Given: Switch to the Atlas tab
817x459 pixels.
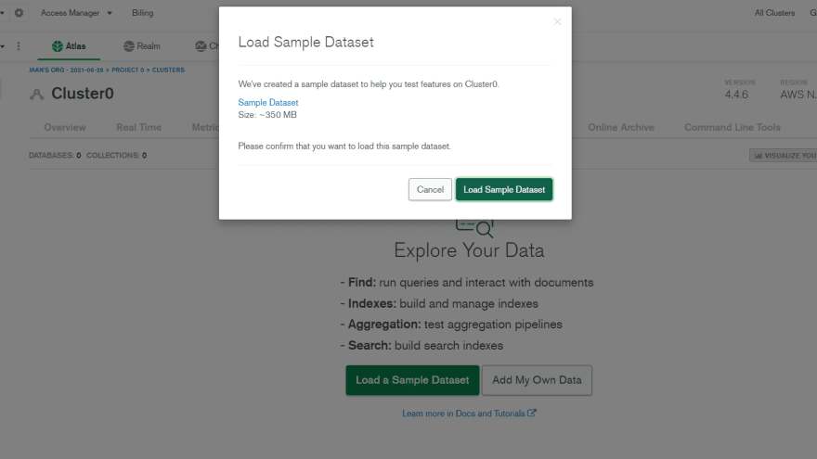Looking at the screenshot, I should pos(69,46).
